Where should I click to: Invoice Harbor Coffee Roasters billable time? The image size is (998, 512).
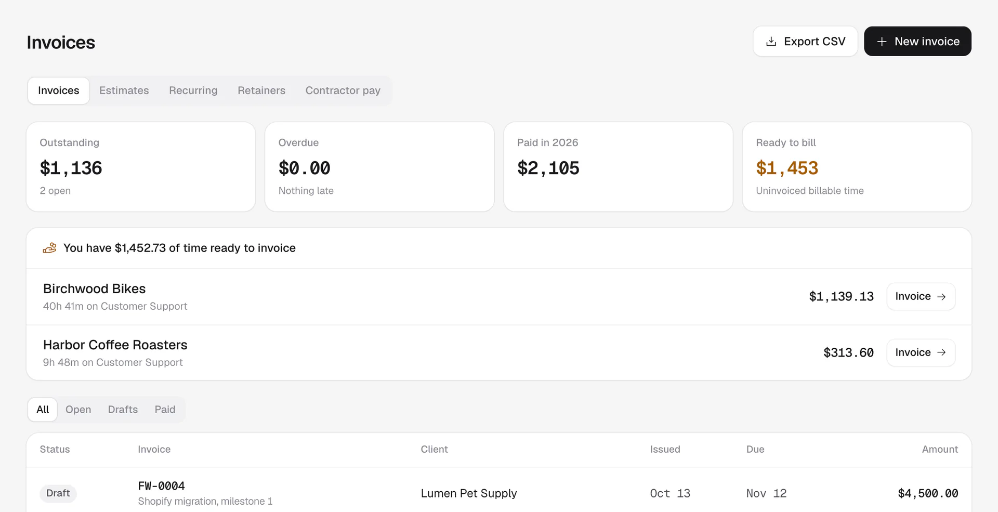921,352
